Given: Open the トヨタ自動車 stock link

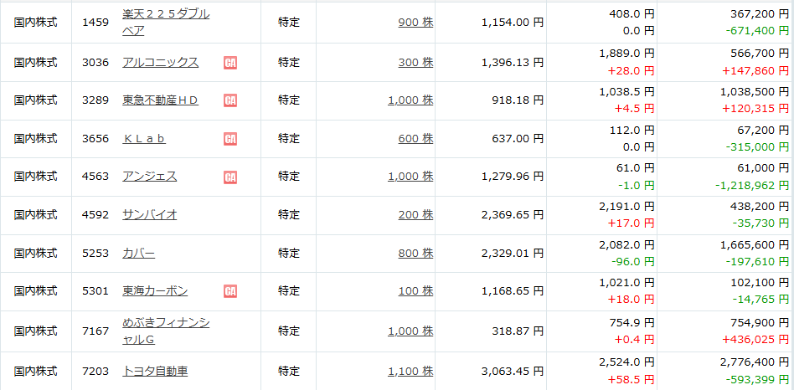Looking at the screenshot, I should tap(155, 372).
